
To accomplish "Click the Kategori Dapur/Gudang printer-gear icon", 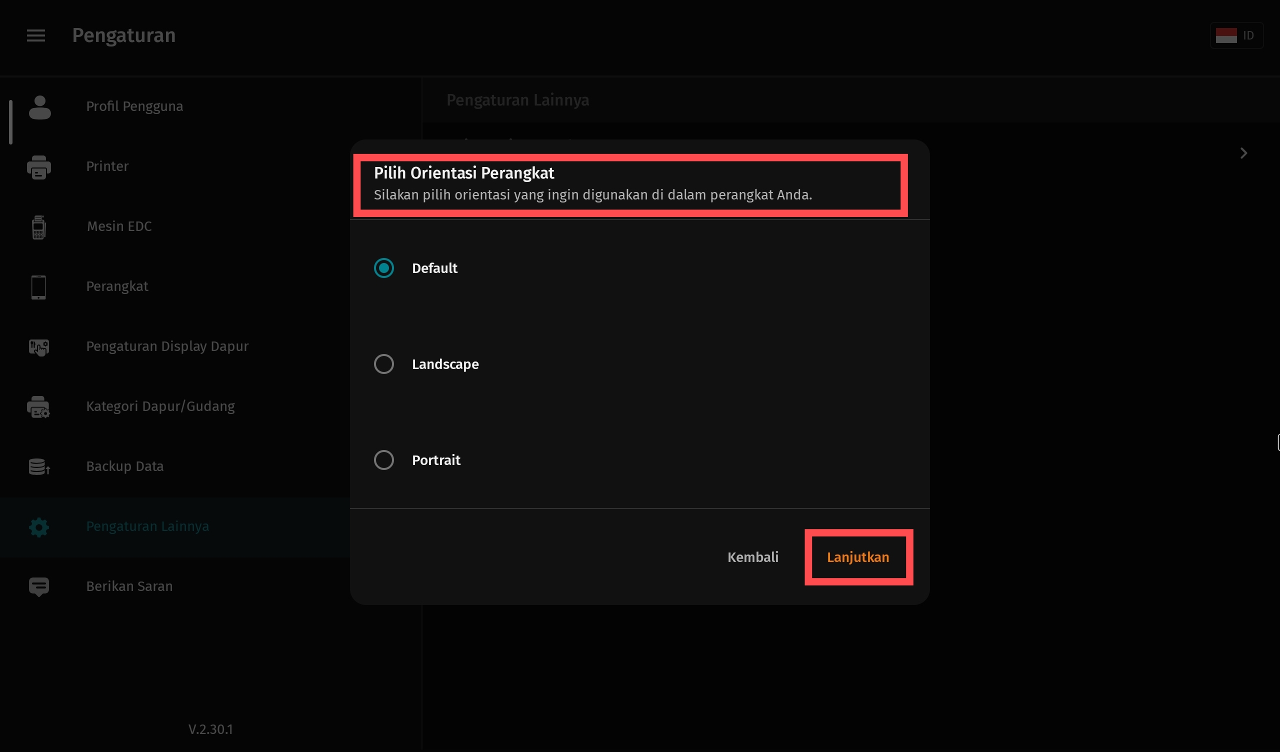I will [38, 407].
